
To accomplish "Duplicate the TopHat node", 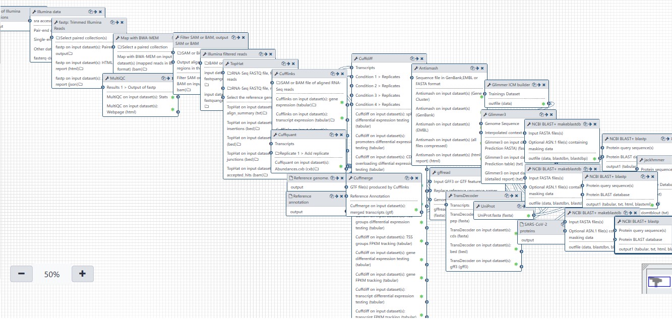I will pos(283,64).
